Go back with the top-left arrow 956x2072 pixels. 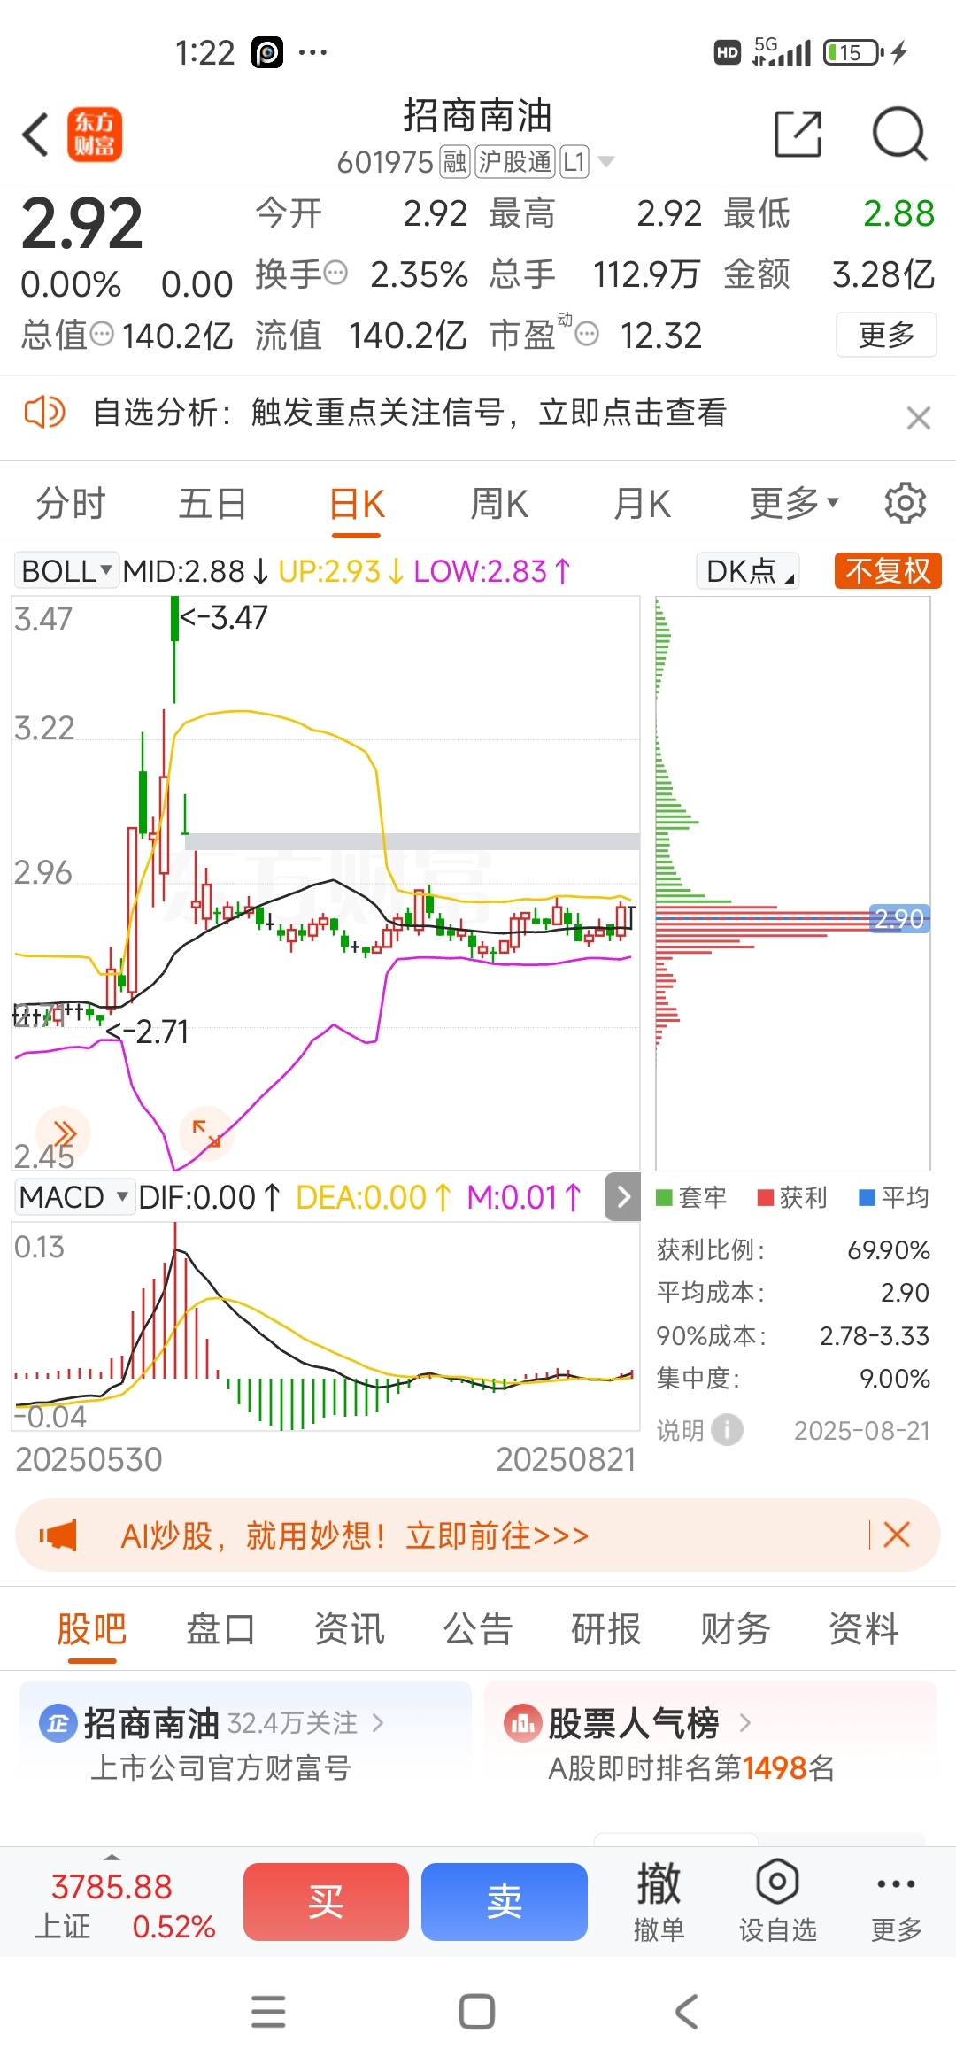click(35, 135)
